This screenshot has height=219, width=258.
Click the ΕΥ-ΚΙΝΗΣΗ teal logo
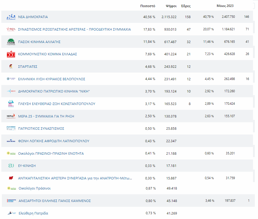11,165
